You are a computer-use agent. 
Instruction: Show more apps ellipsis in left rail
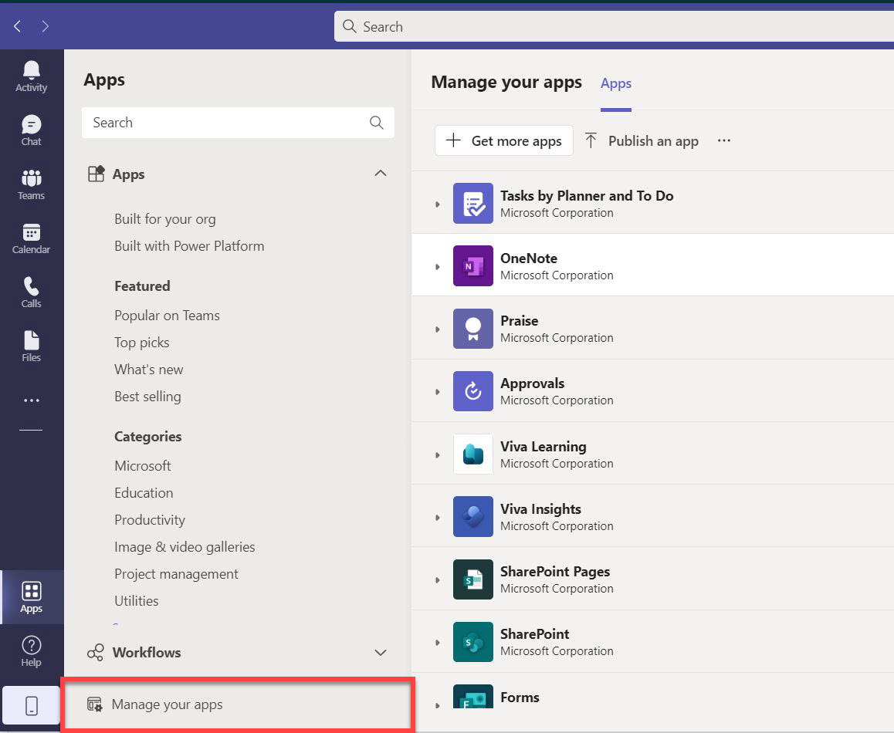32,400
